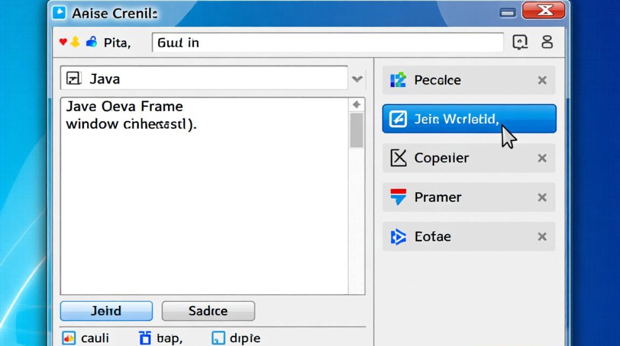Click the blue lock icon near Pita

(x=92, y=42)
